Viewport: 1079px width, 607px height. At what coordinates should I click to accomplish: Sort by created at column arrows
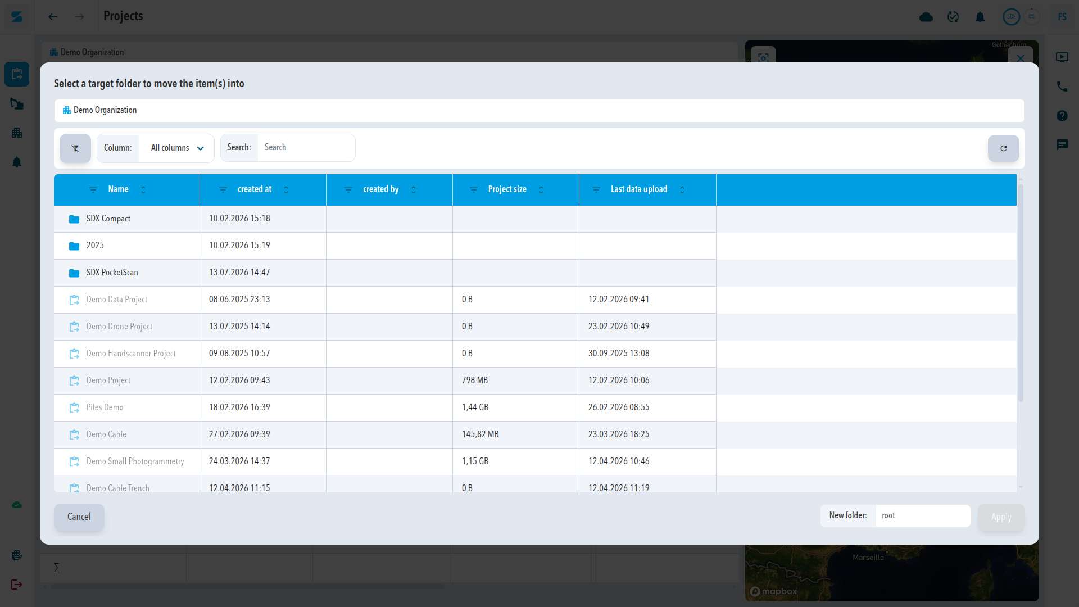pos(286,190)
